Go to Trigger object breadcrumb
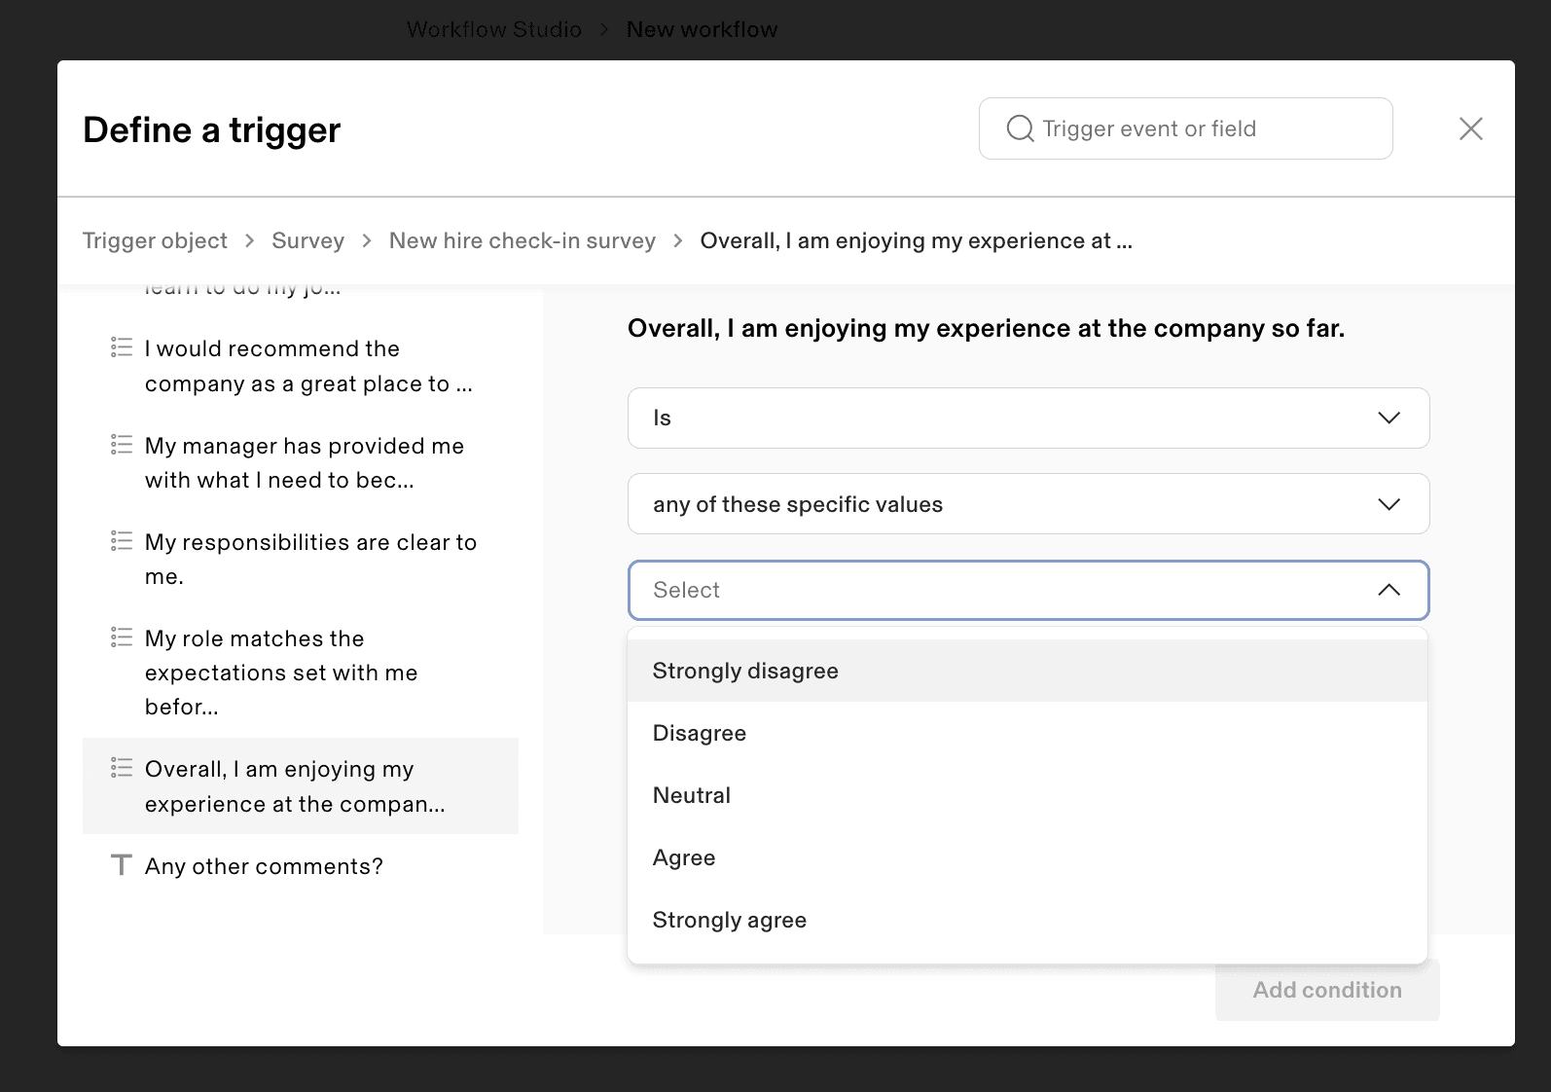 [155, 240]
